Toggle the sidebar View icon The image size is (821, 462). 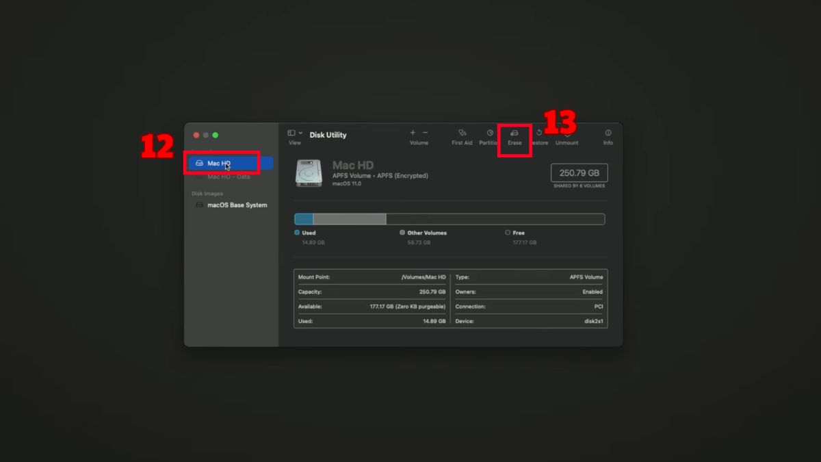tap(291, 133)
